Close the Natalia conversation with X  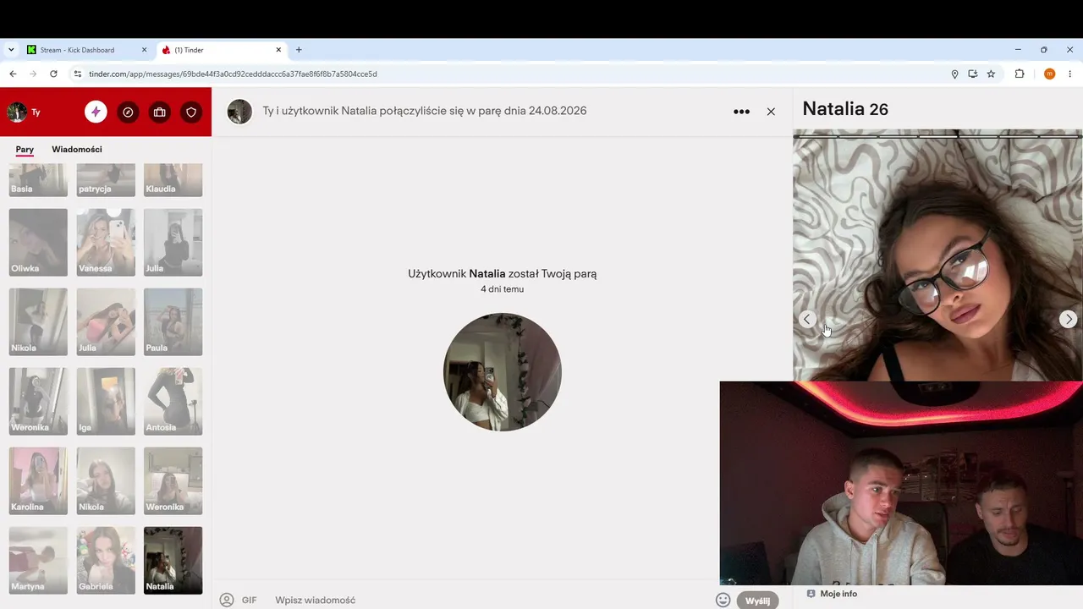[x=771, y=112]
